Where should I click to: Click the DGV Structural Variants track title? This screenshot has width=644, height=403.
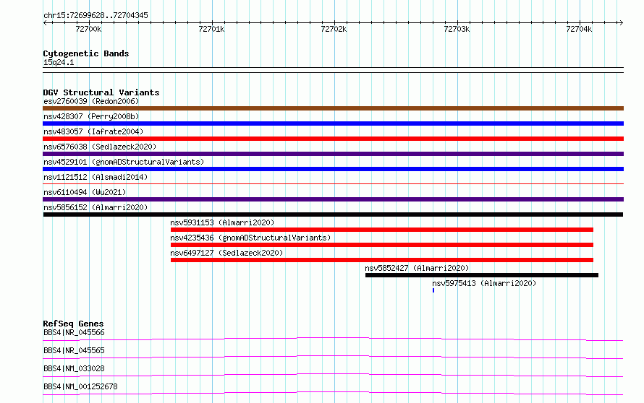click(x=101, y=92)
